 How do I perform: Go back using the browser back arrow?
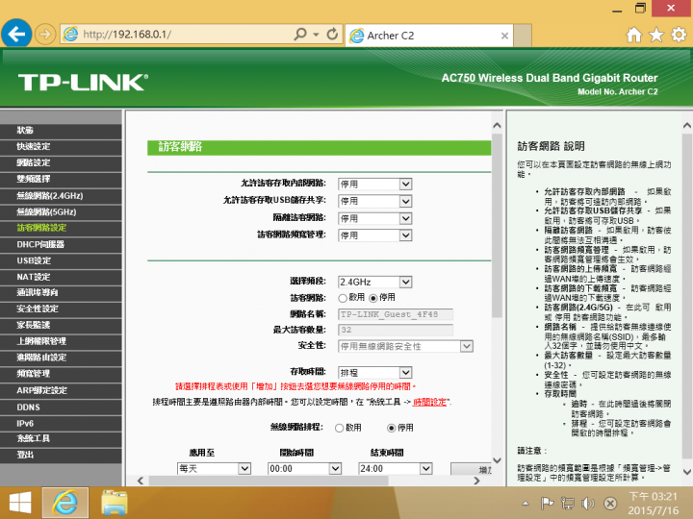click(x=16, y=34)
